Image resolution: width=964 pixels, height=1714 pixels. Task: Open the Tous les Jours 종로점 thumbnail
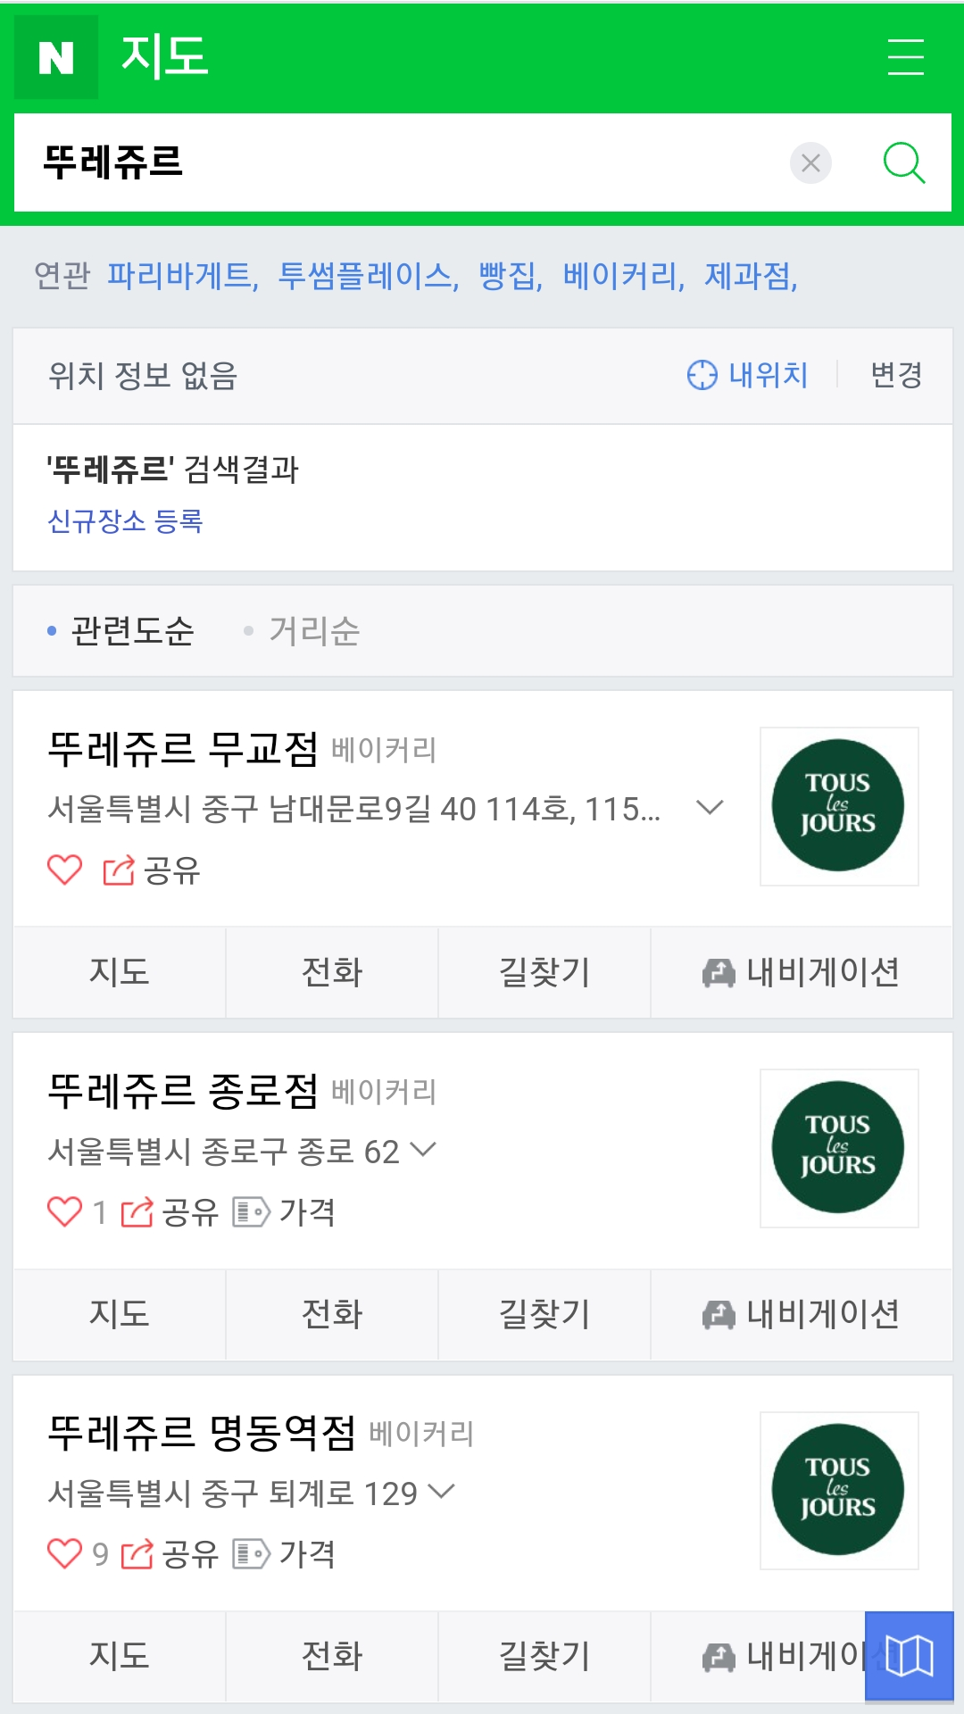(x=838, y=1148)
